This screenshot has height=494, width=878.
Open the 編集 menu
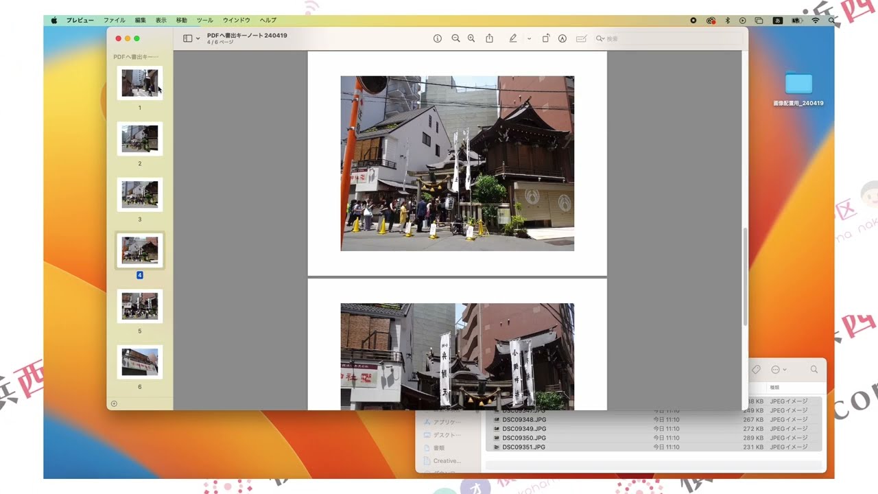click(141, 21)
